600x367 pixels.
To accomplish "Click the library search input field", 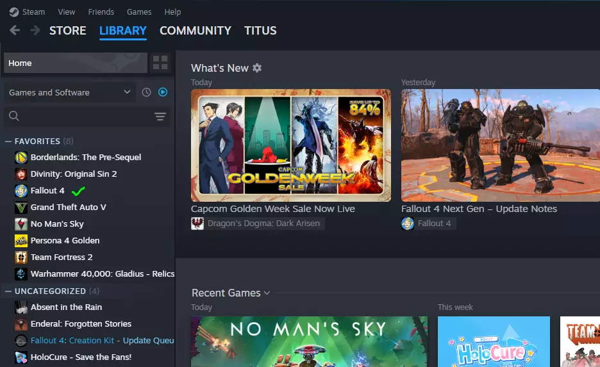I will click(x=86, y=116).
